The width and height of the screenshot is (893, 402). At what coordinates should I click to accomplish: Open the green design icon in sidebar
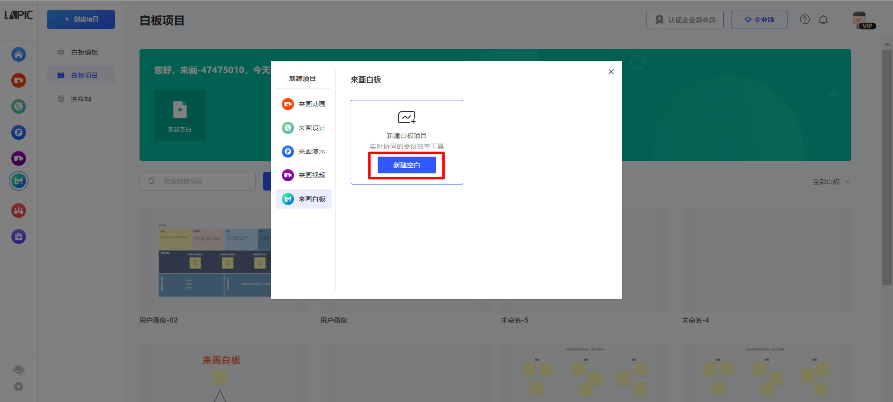[19, 106]
